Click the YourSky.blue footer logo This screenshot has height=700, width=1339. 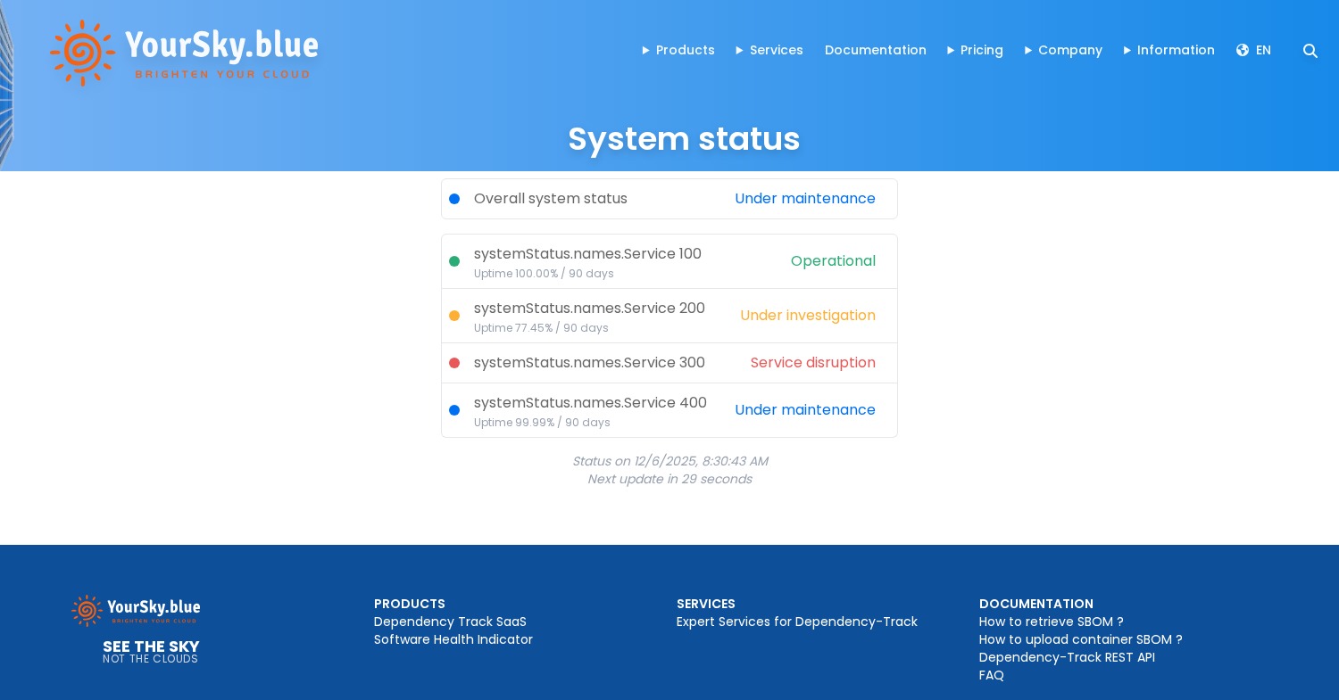pyautogui.click(x=136, y=610)
